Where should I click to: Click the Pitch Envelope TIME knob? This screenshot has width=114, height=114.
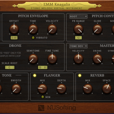(33, 29)
